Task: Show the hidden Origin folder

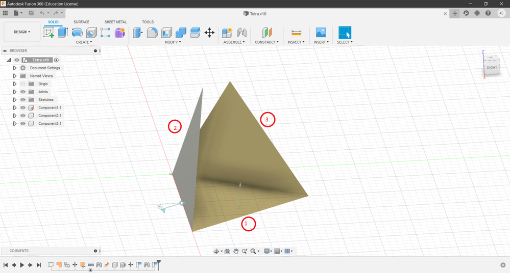Action: tap(23, 84)
